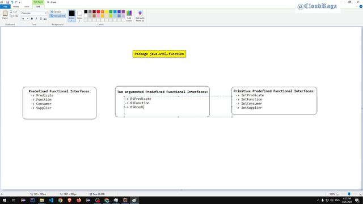363x204 pixels.
Task: Click Edit with Paint 3D
Action: pyautogui.click(x=140, y=16)
